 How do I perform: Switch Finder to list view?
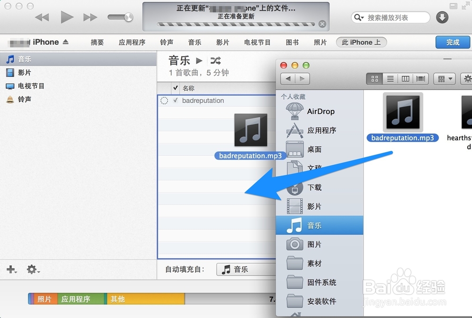point(390,79)
